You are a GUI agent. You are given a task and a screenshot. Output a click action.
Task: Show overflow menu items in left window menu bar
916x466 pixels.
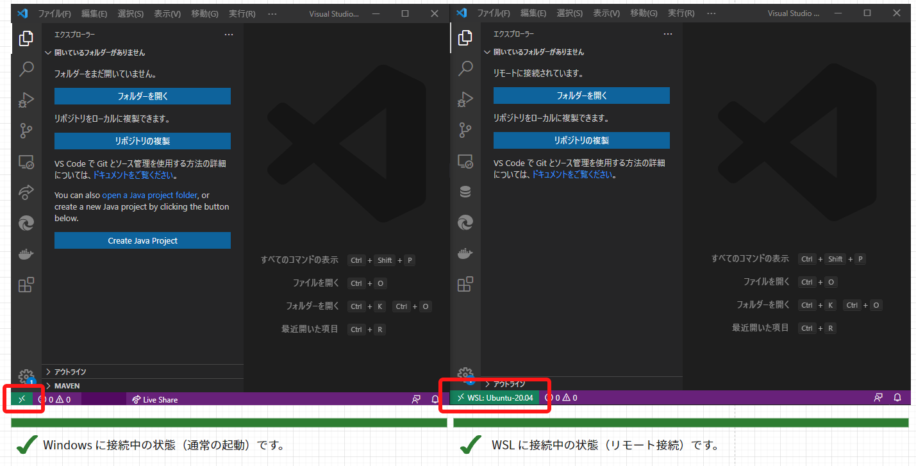pyautogui.click(x=272, y=13)
